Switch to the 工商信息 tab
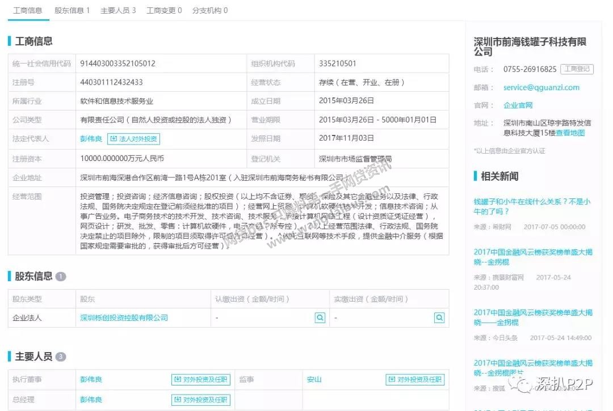The height and width of the screenshot is (411, 613). pyautogui.click(x=28, y=11)
